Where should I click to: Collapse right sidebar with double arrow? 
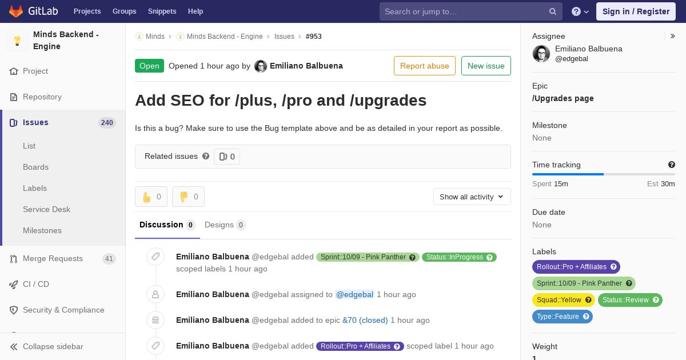pos(673,36)
